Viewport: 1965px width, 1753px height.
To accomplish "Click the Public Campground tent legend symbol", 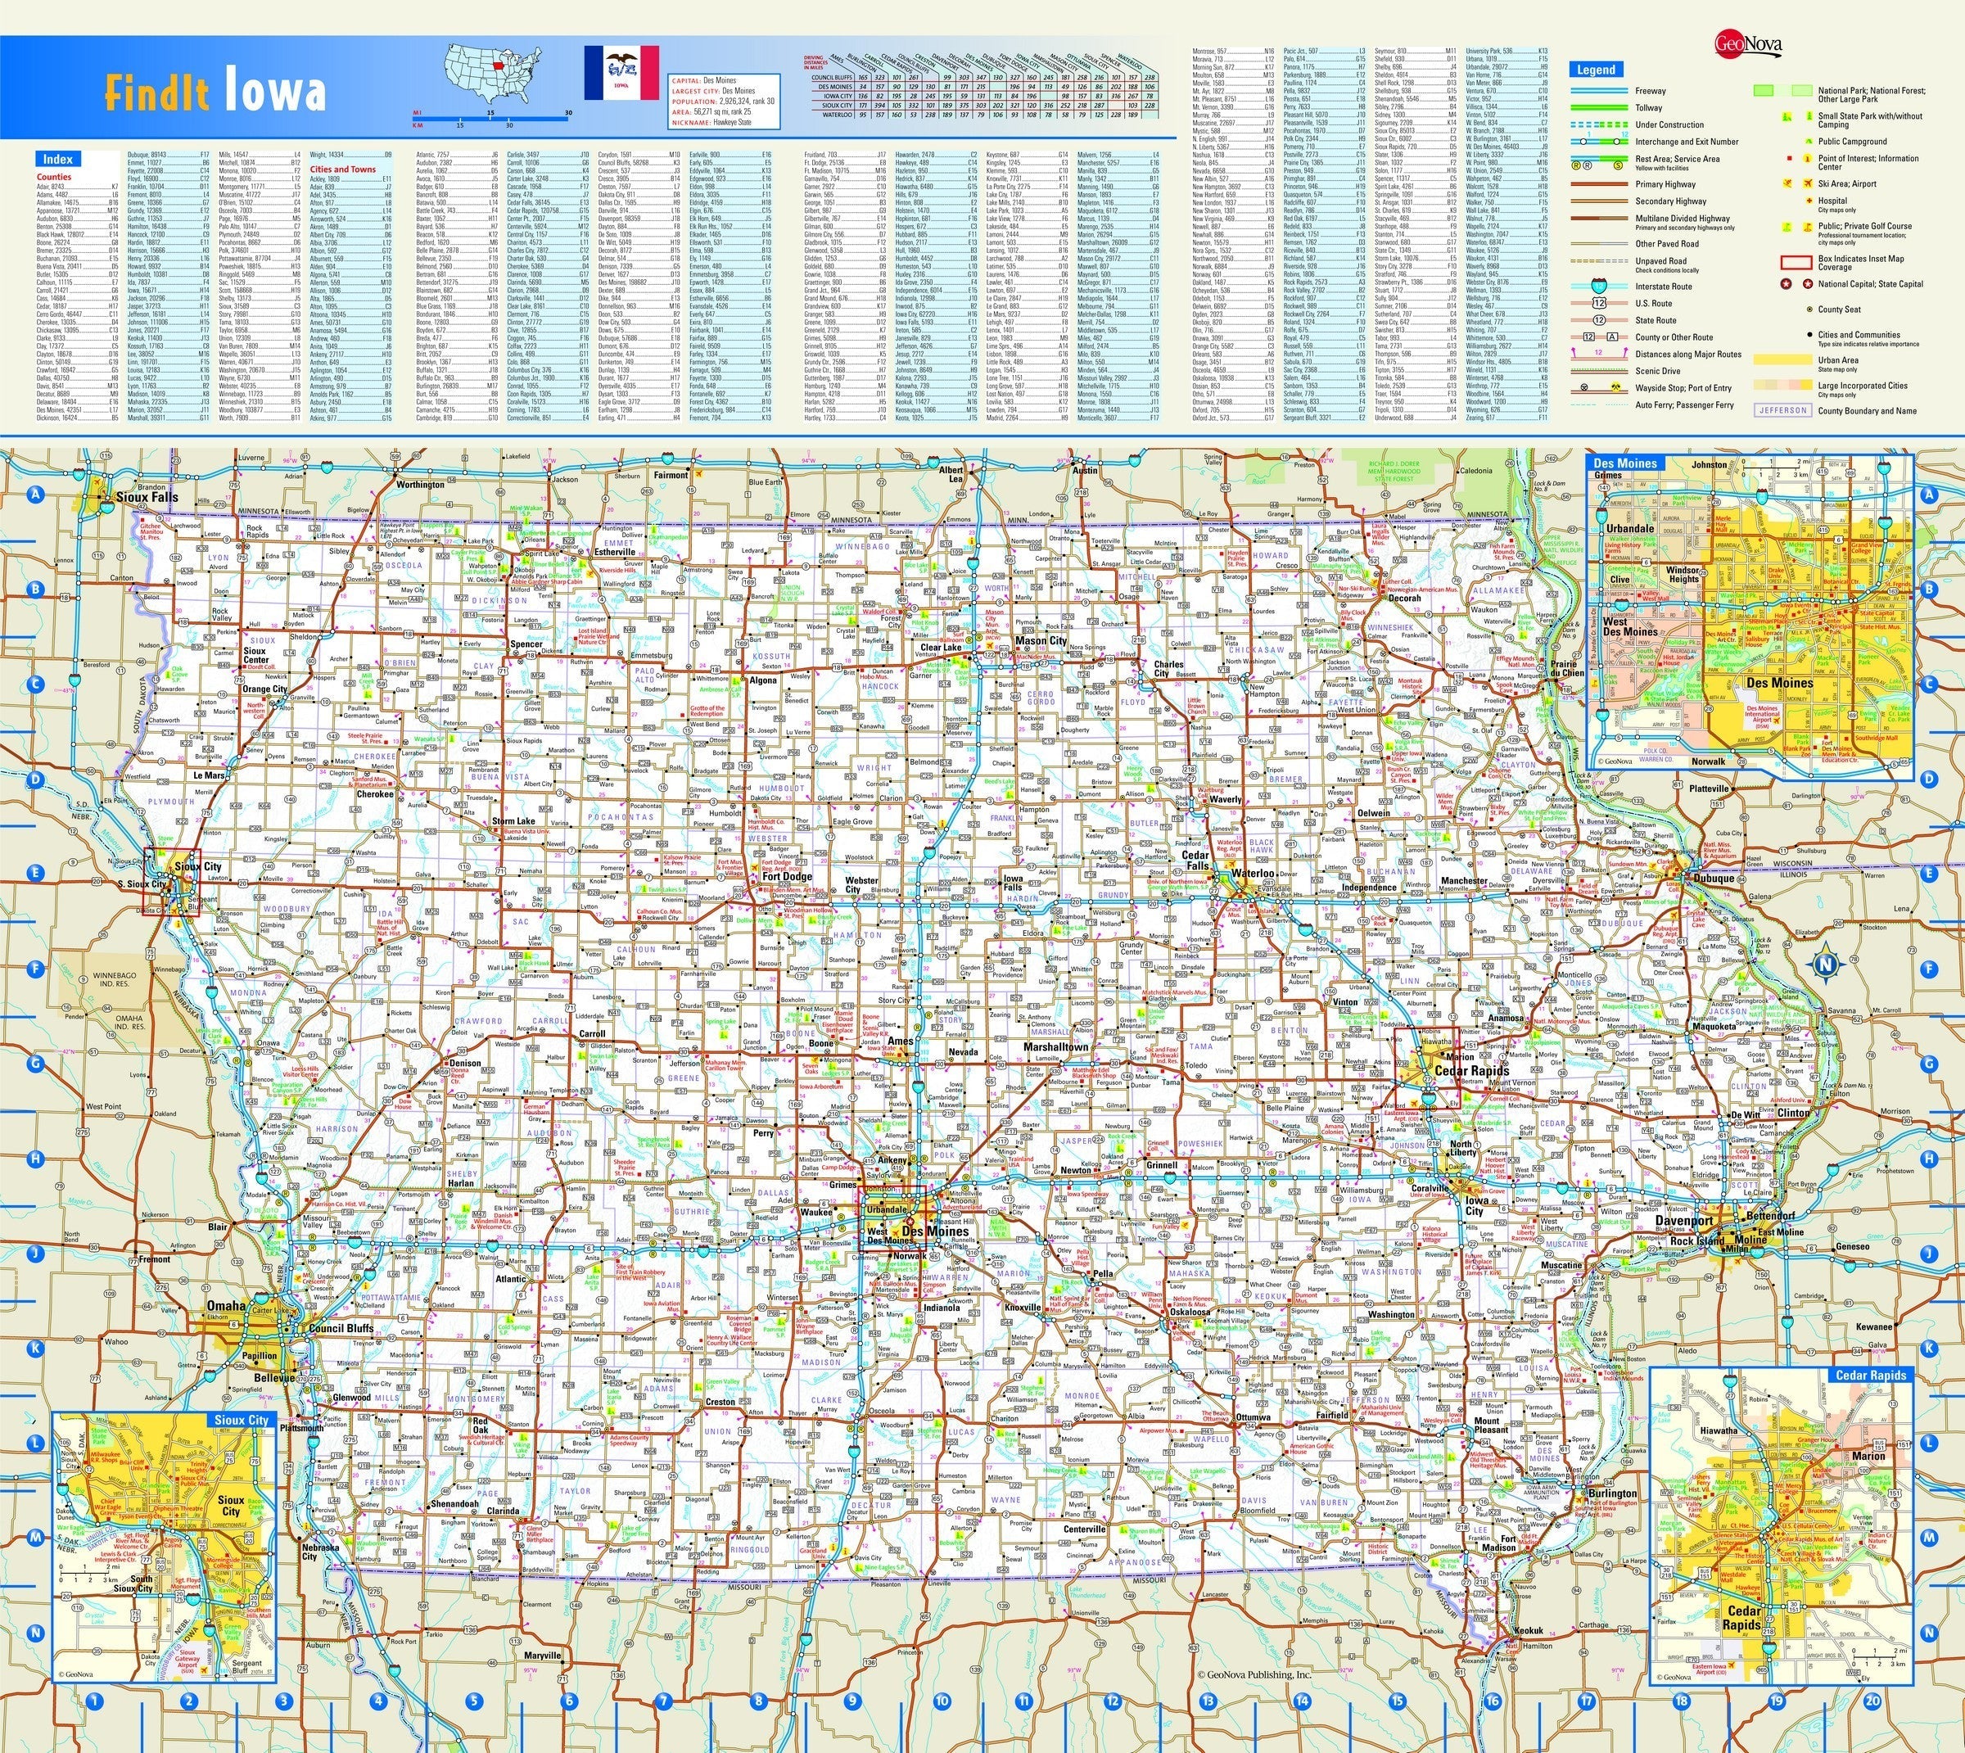I will pyautogui.click(x=1809, y=142).
